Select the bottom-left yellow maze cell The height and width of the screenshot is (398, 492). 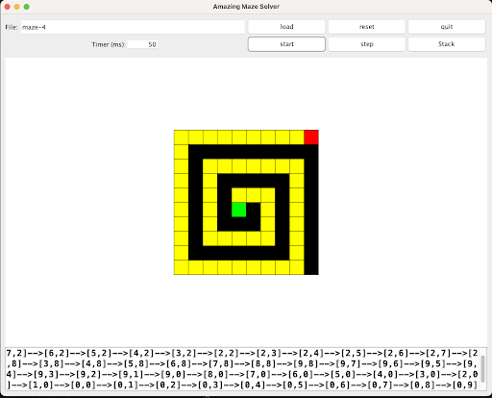click(x=181, y=267)
